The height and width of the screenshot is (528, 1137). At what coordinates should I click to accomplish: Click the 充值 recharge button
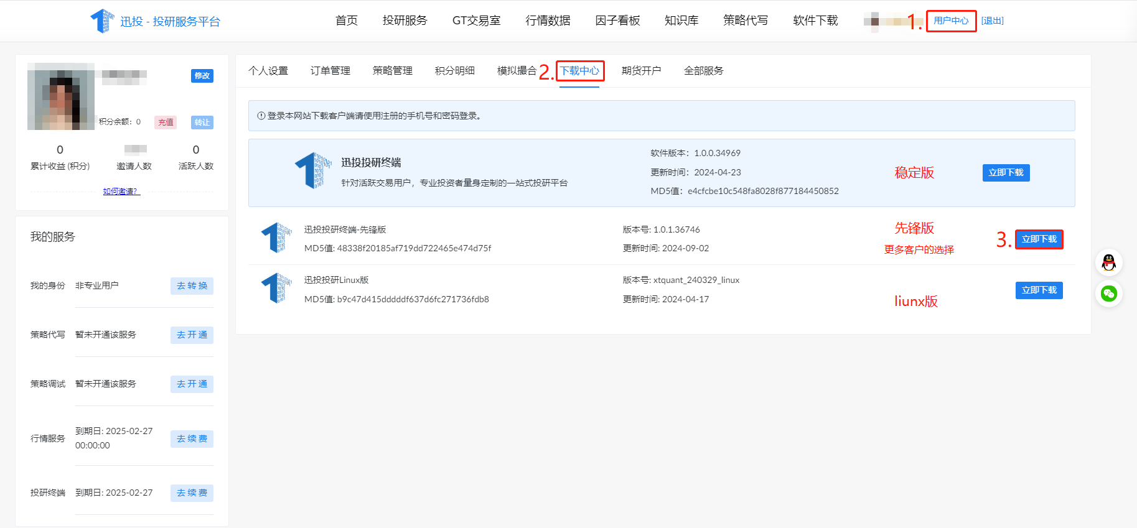[x=166, y=123]
